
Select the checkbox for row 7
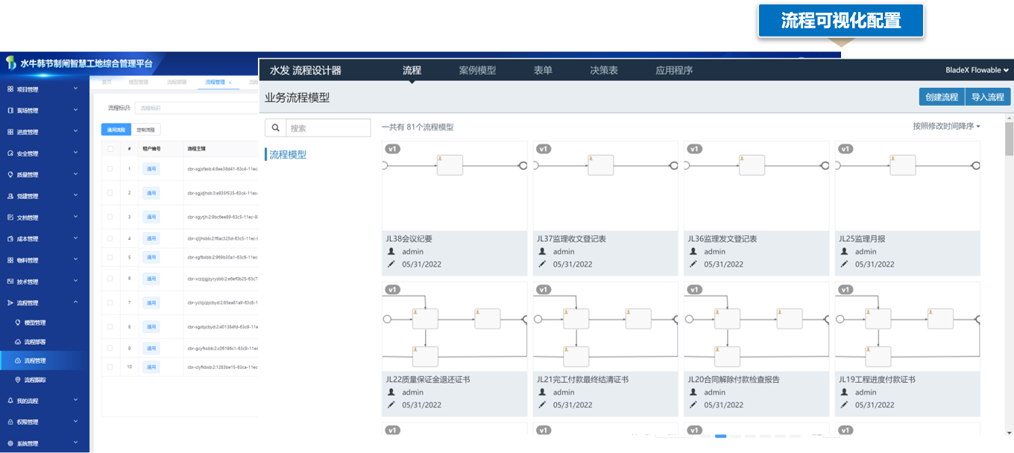[x=110, y=302]
